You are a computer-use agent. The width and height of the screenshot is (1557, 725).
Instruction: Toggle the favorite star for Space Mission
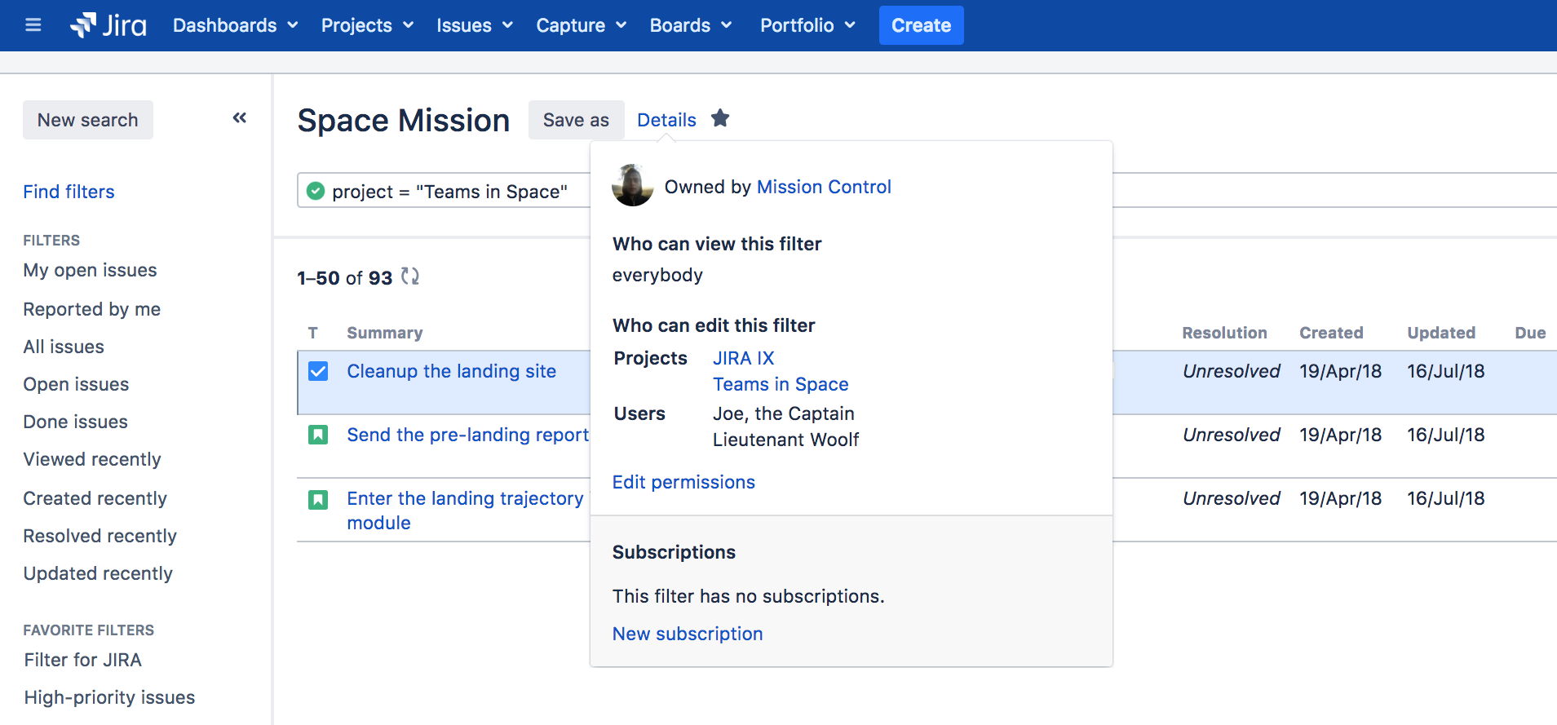click(720, 119)
